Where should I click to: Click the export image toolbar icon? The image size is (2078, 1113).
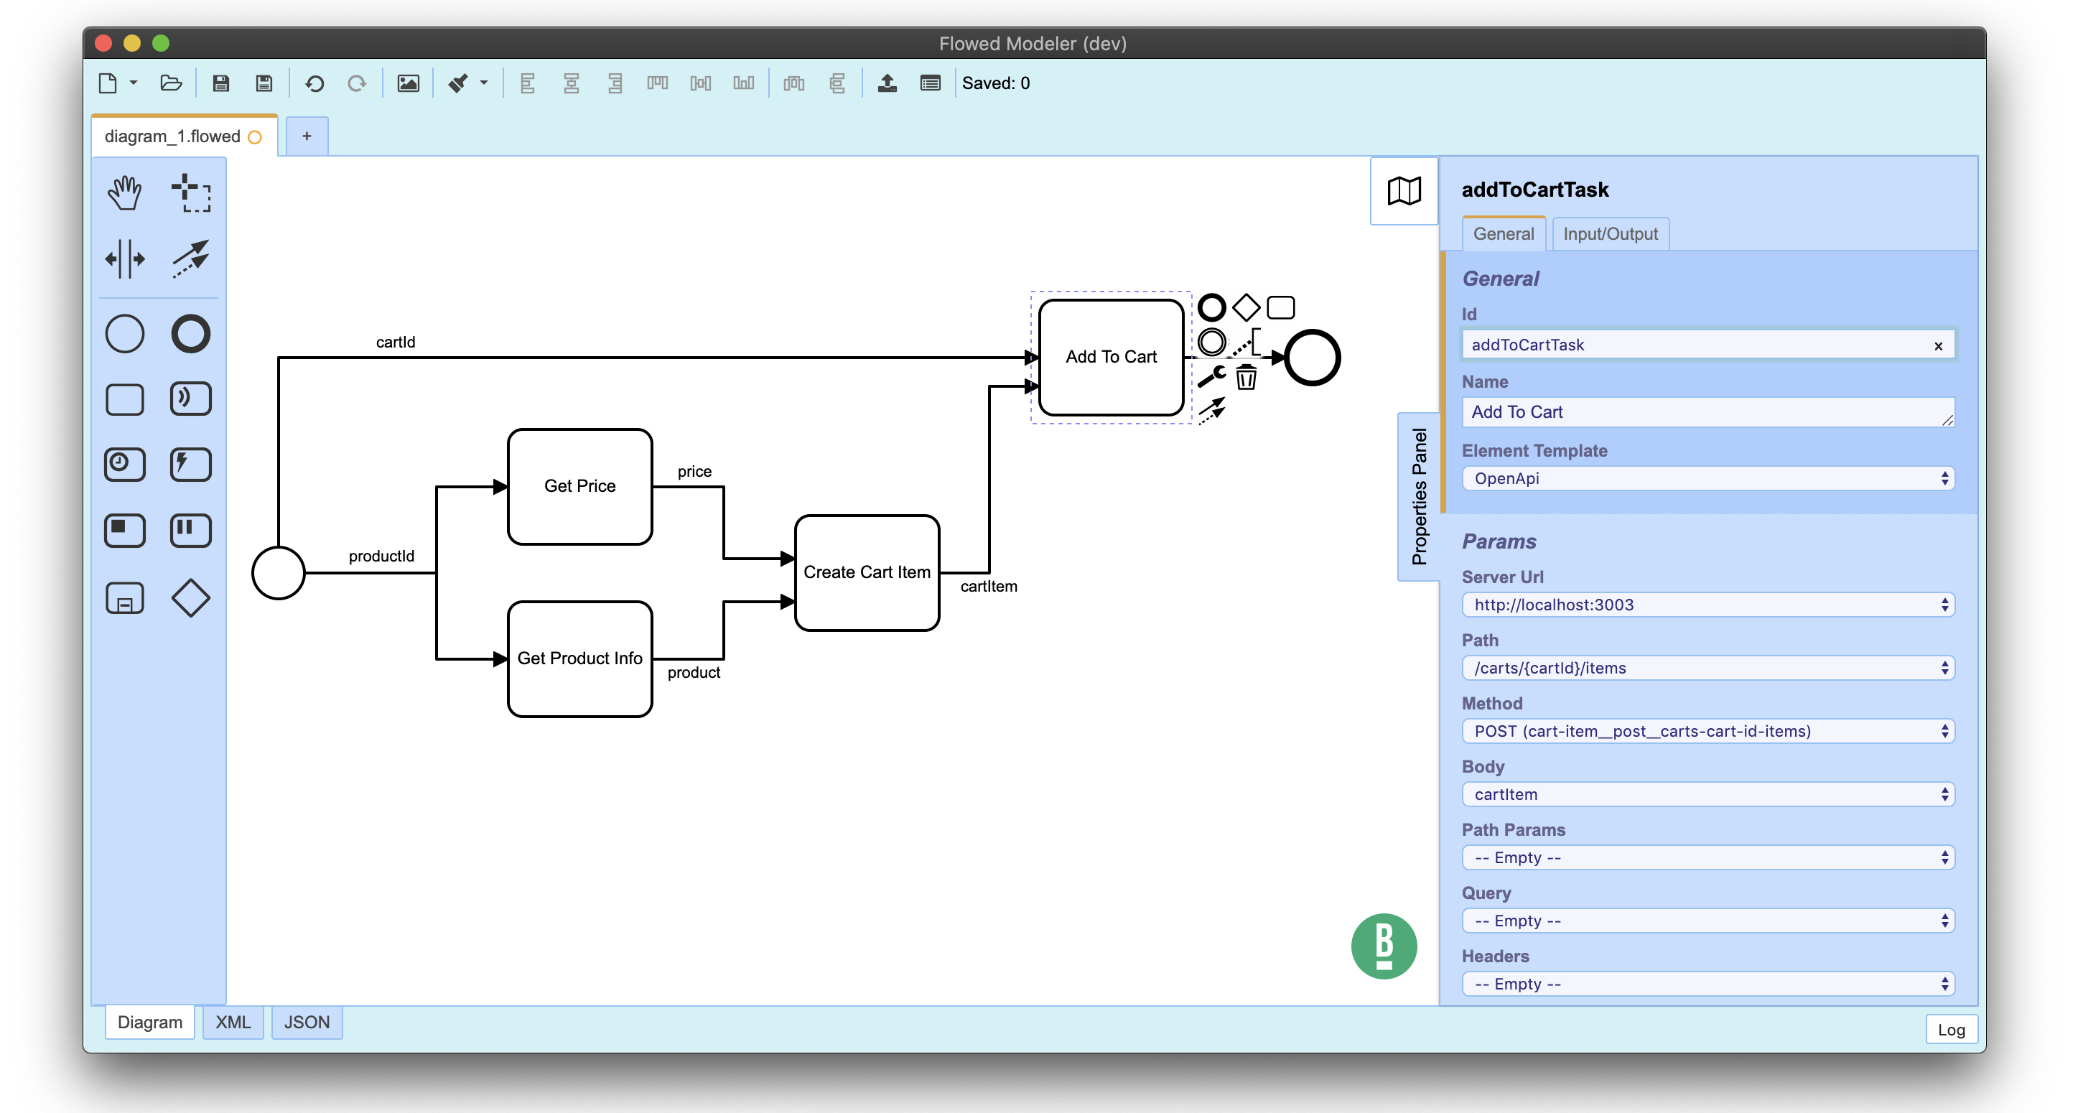tap(408, 83)
